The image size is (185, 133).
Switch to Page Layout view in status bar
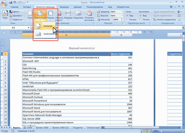[x=147, y=131]
